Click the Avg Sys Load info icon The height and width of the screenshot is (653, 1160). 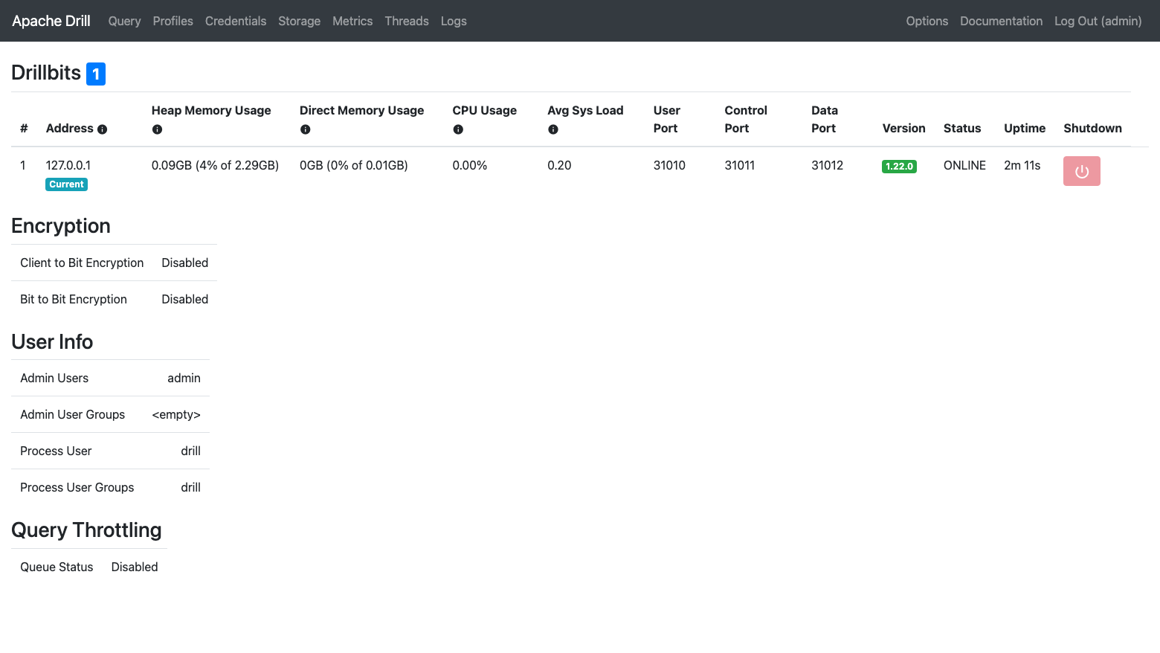point(553,129)
